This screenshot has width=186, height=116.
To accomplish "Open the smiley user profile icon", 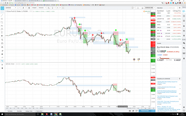I will point(2,8).
